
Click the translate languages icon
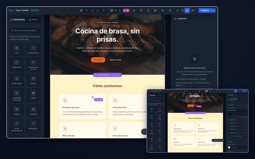[x=182, y=11]
